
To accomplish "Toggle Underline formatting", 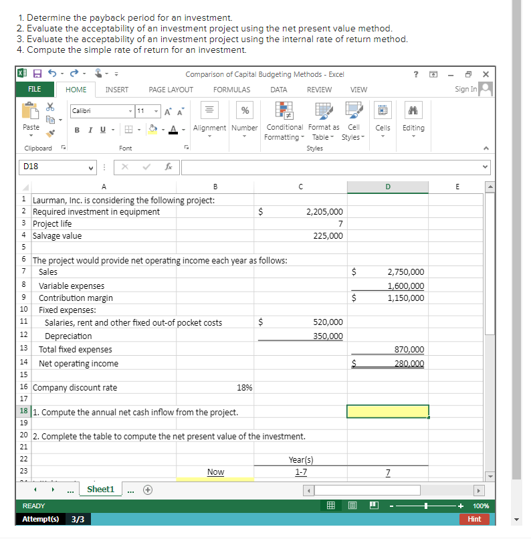I will click(103, 130).
